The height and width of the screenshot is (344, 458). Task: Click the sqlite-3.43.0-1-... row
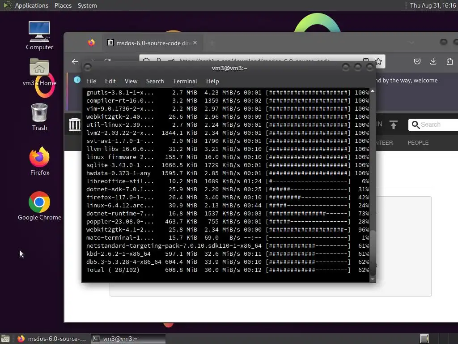click(227, 165)
